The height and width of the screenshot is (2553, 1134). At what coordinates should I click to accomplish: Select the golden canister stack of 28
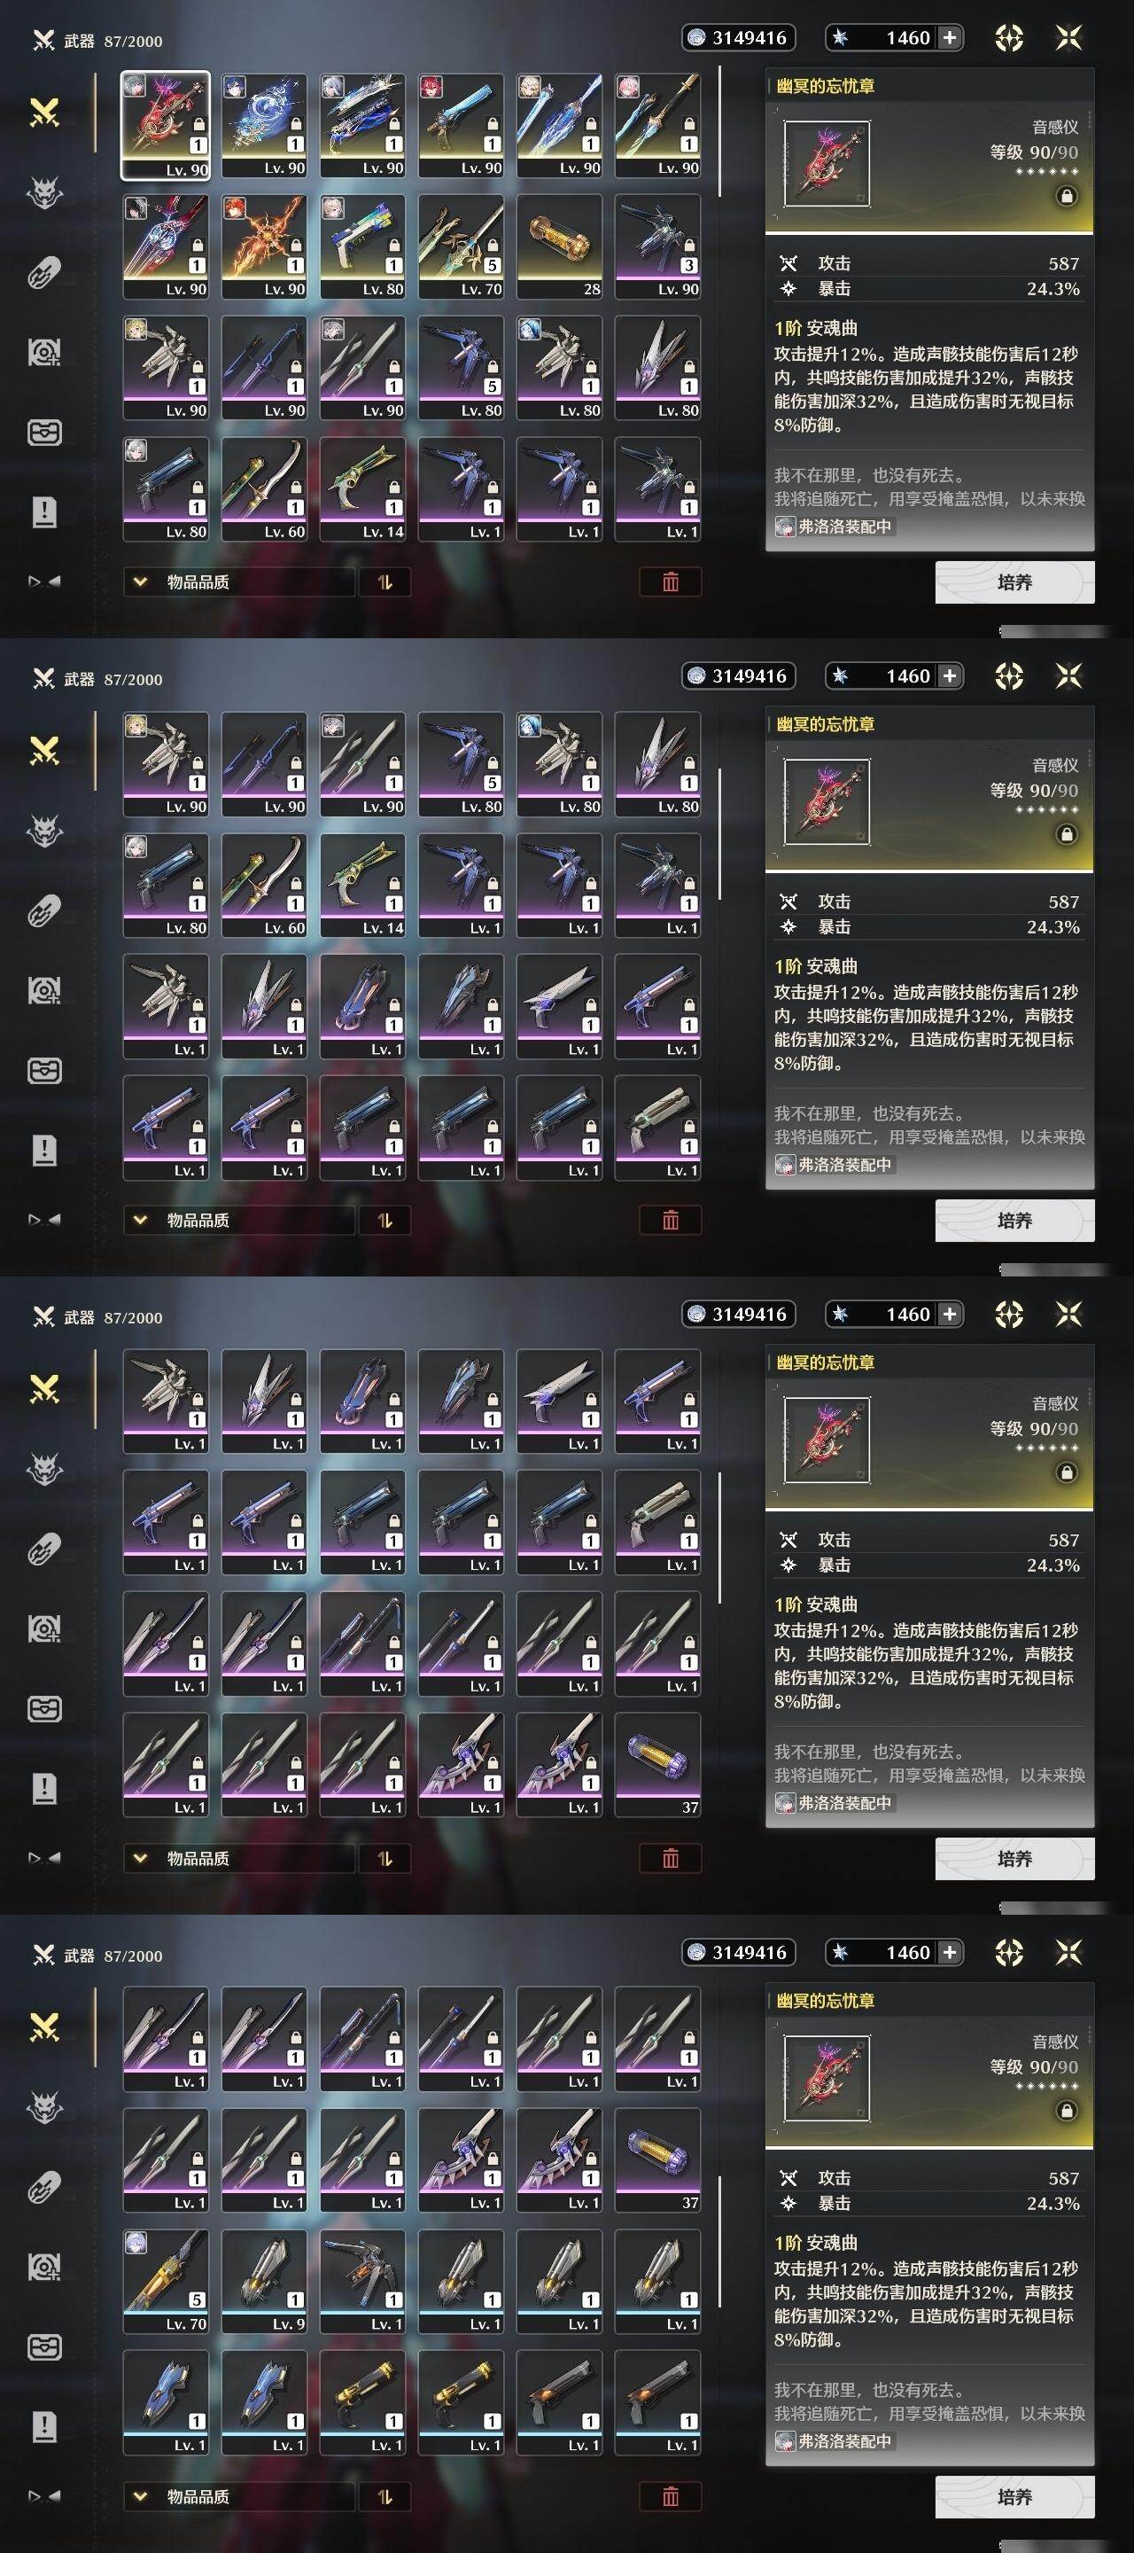[x=560, y=246]
